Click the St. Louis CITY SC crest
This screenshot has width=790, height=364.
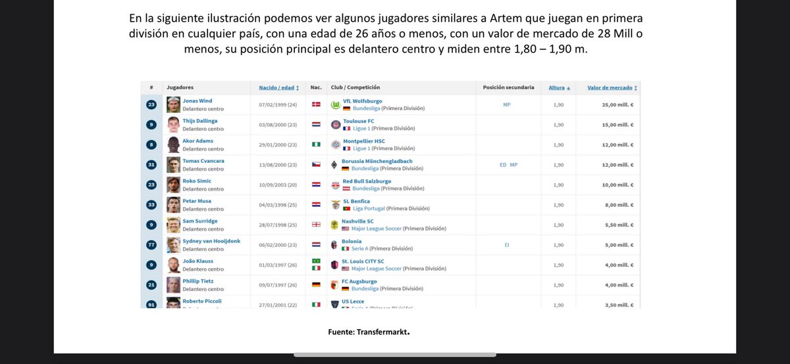(334, 265)
